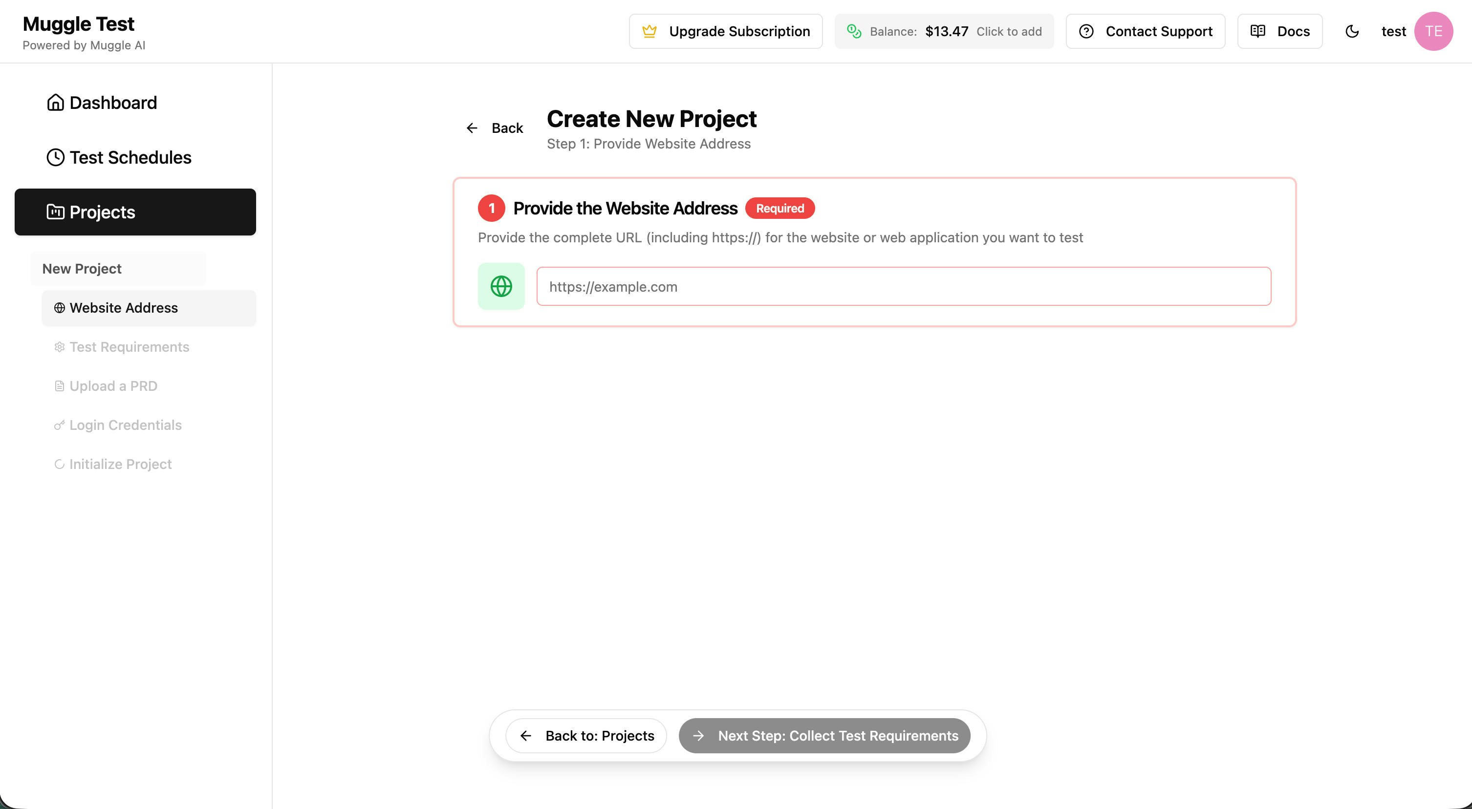
Task: Click the $13.47 balance to add funds
Action: tap(946, 31)
